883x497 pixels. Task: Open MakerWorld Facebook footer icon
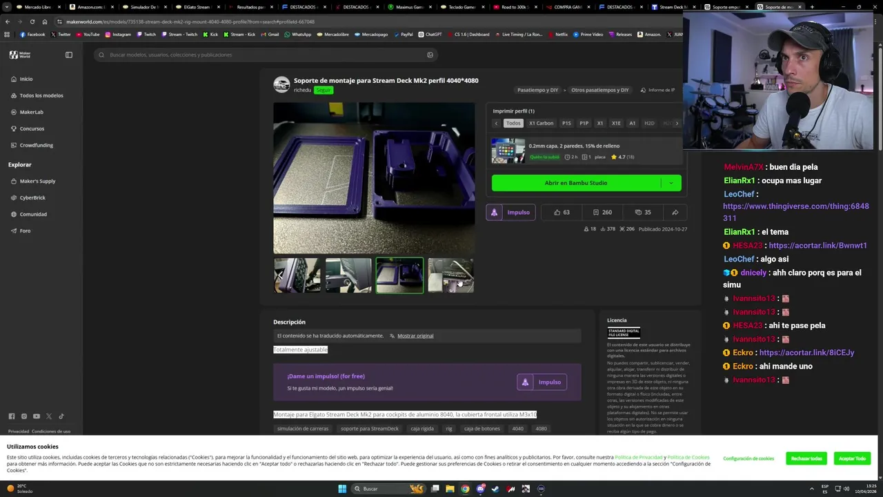[x=12, y=416]
